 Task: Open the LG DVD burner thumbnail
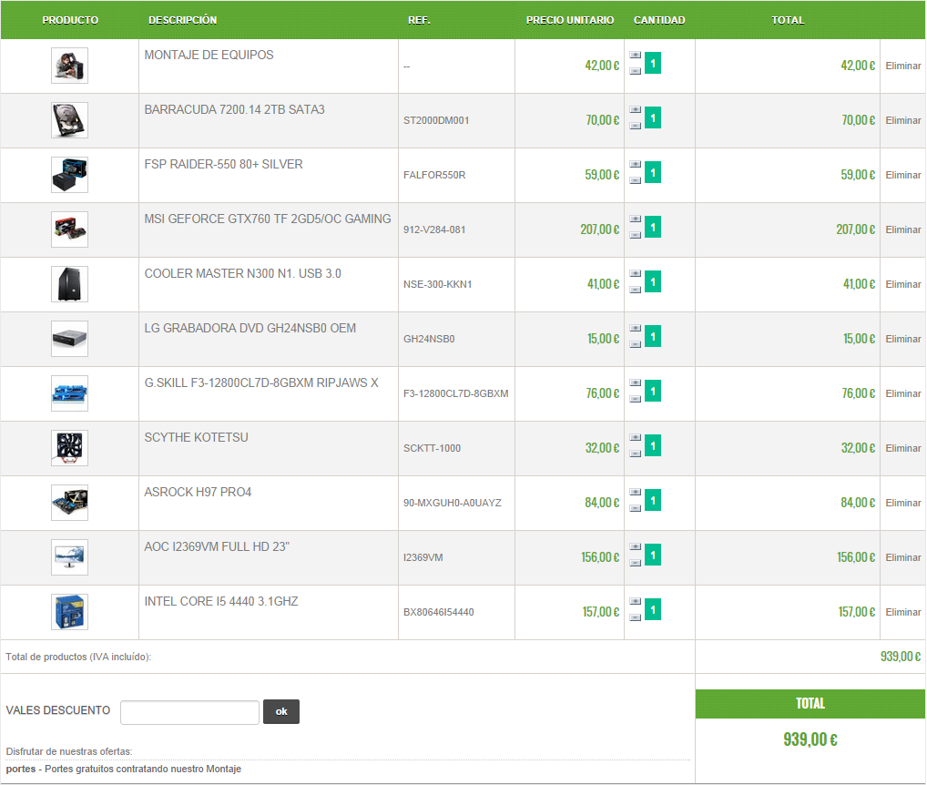point(70,339)
